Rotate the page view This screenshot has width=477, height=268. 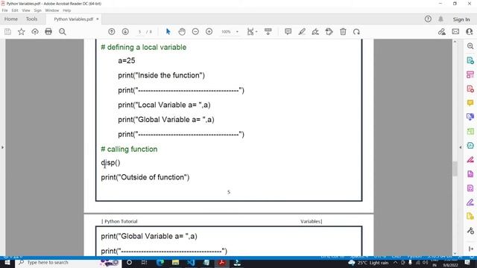tap(356, 31)
